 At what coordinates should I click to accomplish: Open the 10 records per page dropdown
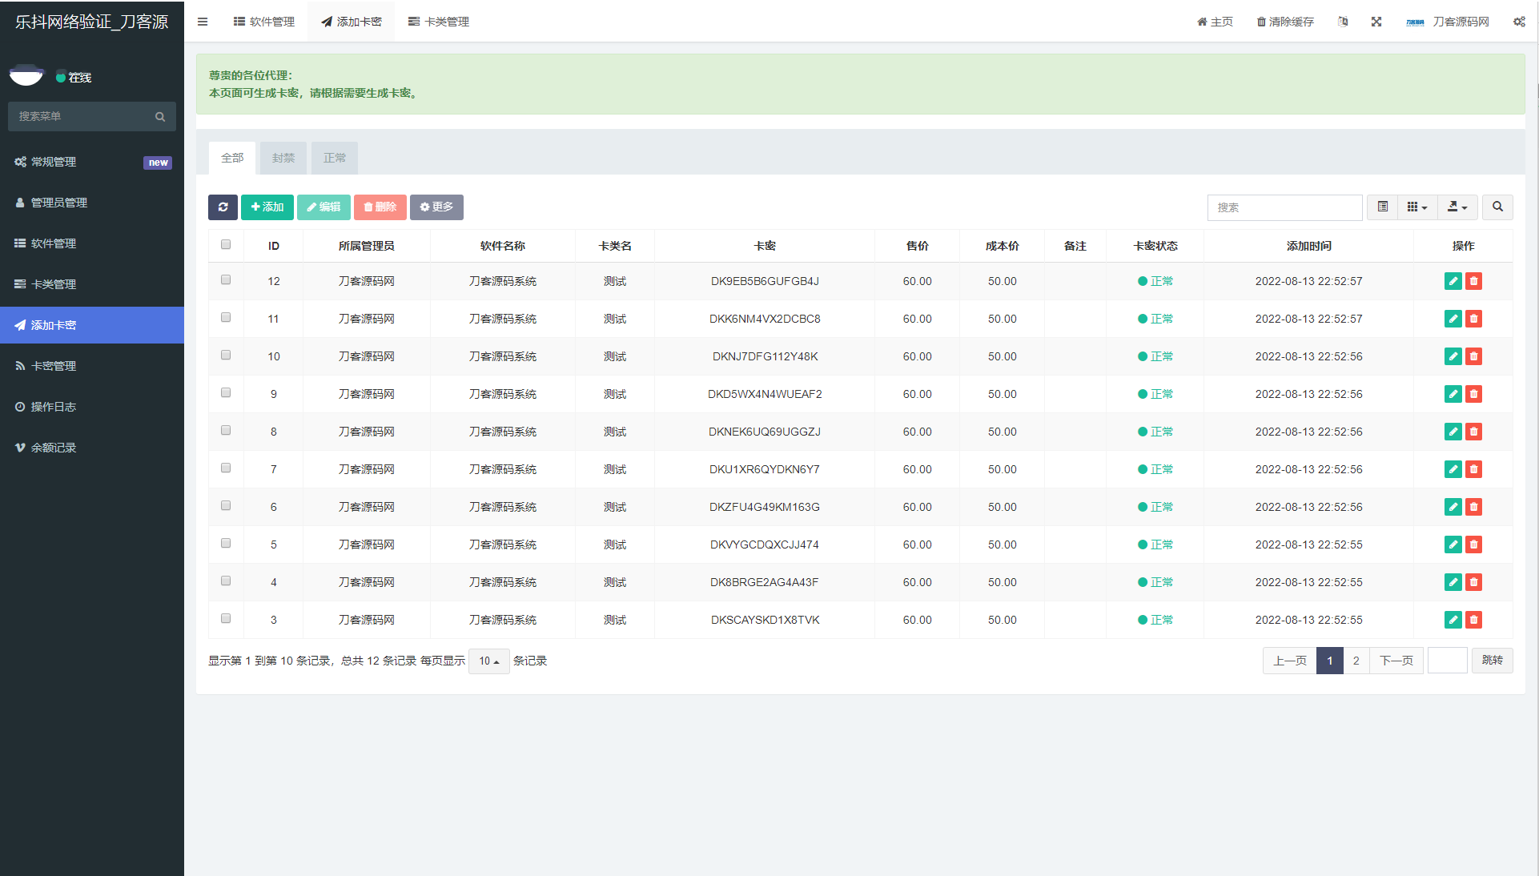pyautogui.click(x=488, y=661)
